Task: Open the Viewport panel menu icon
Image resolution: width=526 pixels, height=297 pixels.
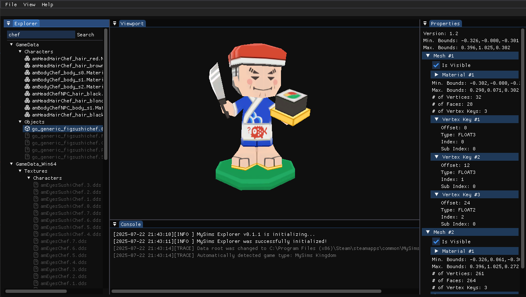Action: coord(114,24)
